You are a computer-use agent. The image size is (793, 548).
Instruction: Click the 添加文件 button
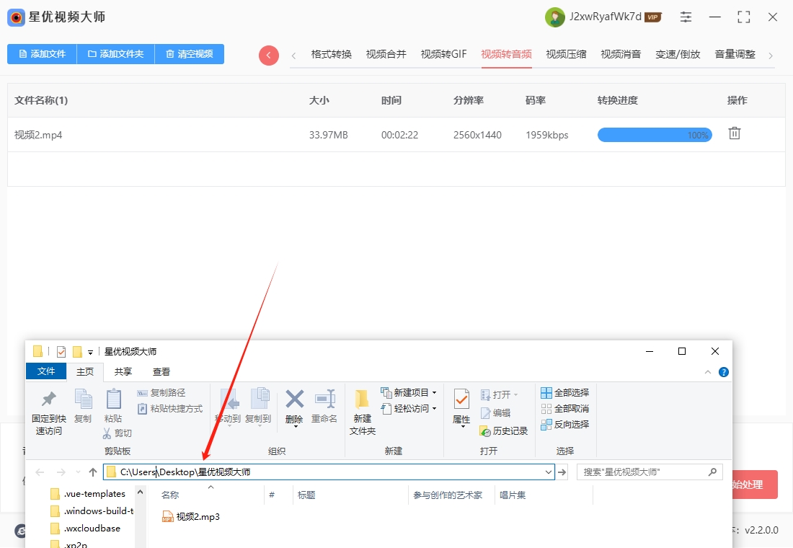click(x=42, y=54)
